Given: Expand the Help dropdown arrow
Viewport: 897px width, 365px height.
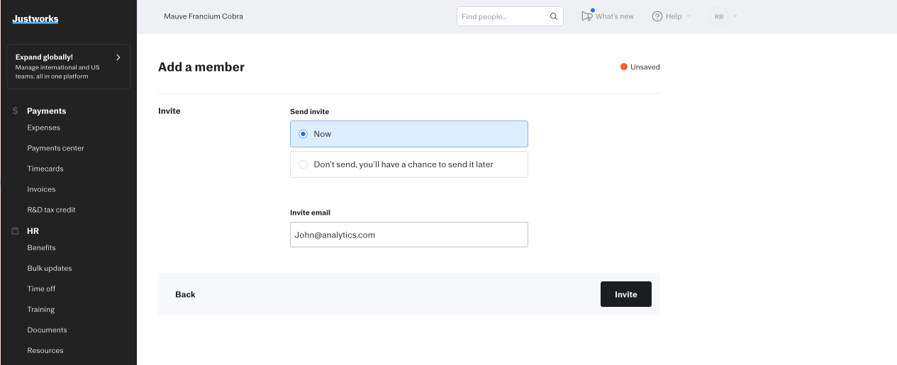Looking at the screenshot, I should coord(689,16).
